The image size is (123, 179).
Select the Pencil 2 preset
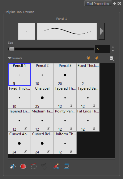click(42, 75)
